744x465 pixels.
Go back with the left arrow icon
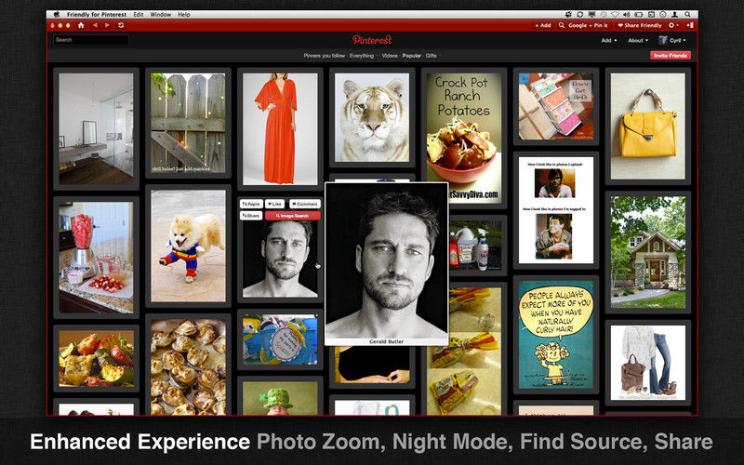point(95,25)
